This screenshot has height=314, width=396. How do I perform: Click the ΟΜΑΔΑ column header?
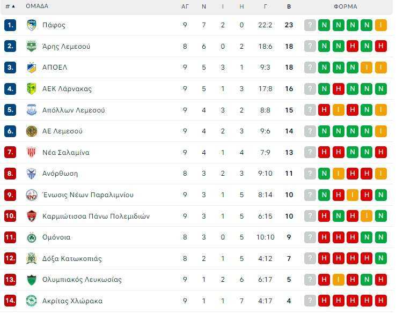(x=37, y=6)
